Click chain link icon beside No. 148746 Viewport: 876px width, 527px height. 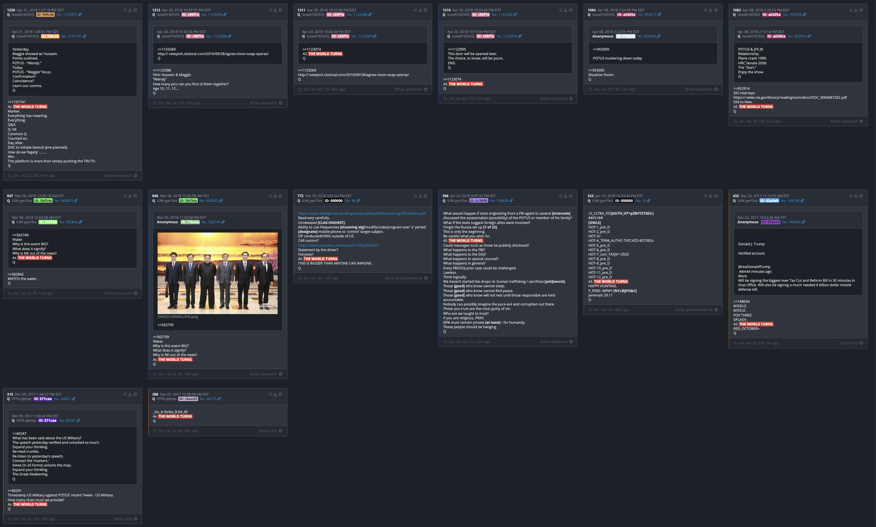(x=802, y=201)
